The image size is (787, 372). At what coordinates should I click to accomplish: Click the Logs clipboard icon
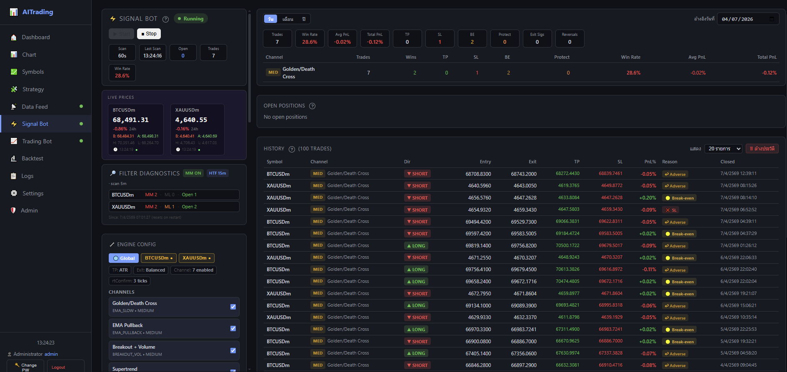point(13,176)
